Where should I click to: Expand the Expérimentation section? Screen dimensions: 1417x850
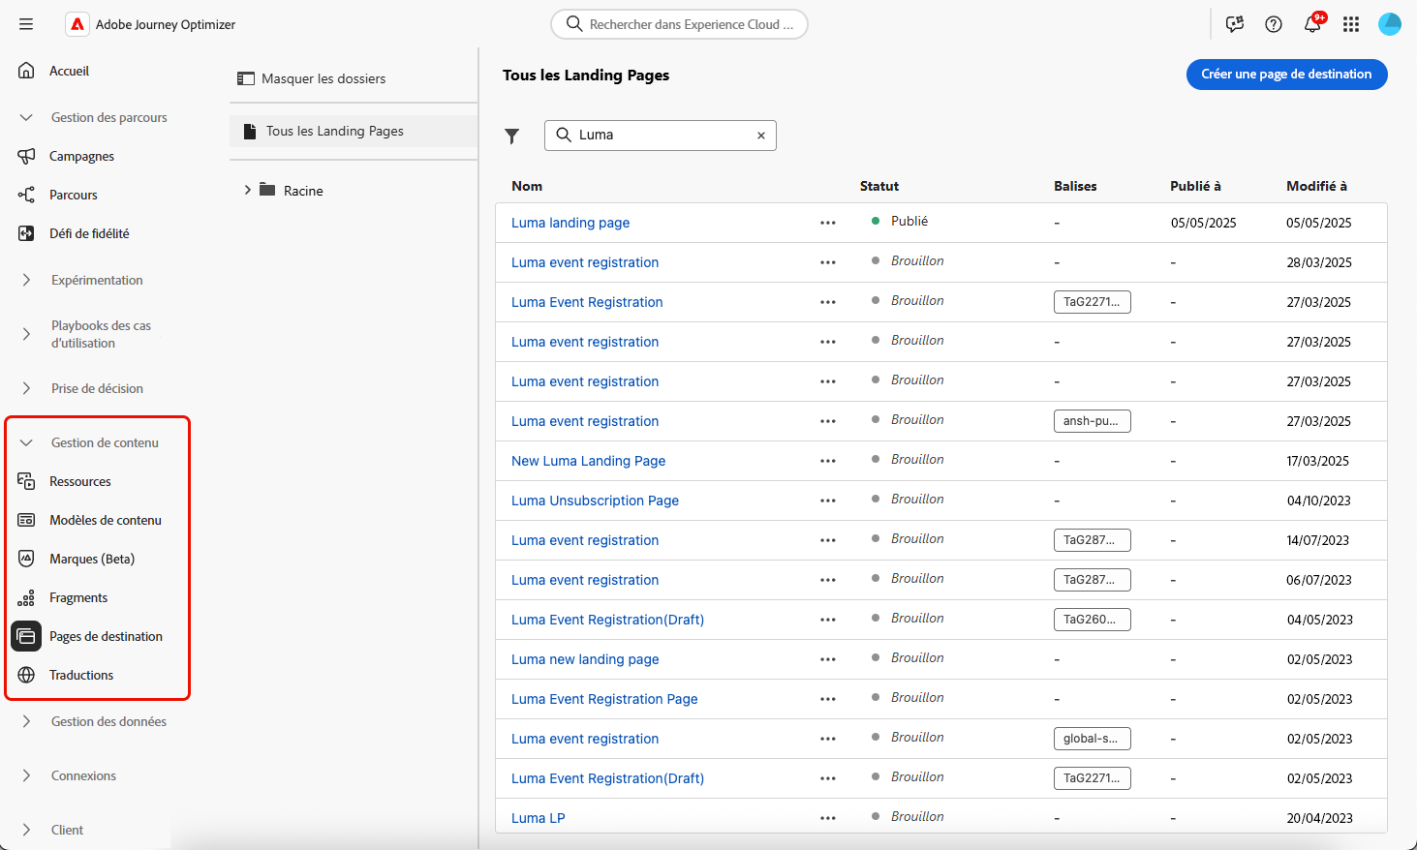26,280
